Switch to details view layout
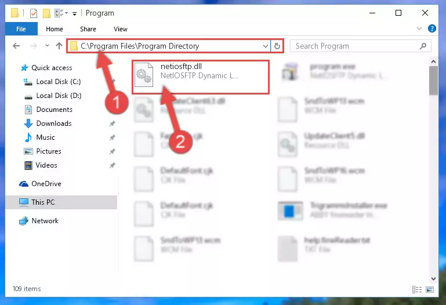 (x=416, y=290)
